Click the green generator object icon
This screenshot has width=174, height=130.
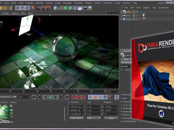(x=65, y=8)
